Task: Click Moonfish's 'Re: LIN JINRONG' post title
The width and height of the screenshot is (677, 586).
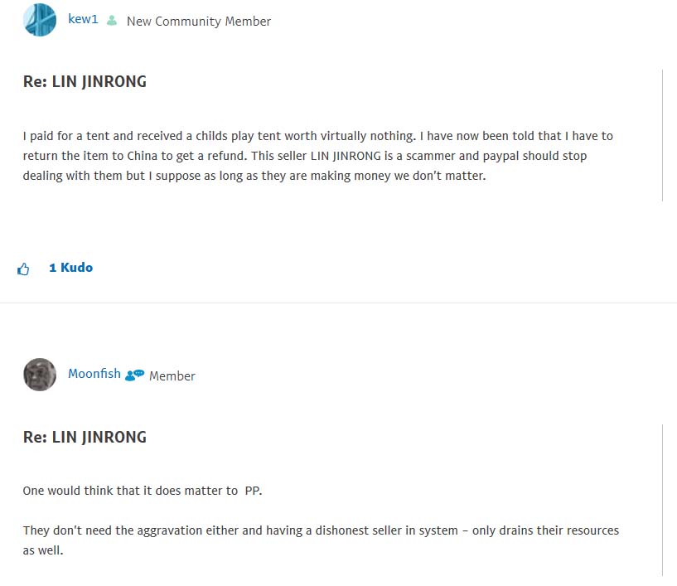Action: click(x=85, y=437)
